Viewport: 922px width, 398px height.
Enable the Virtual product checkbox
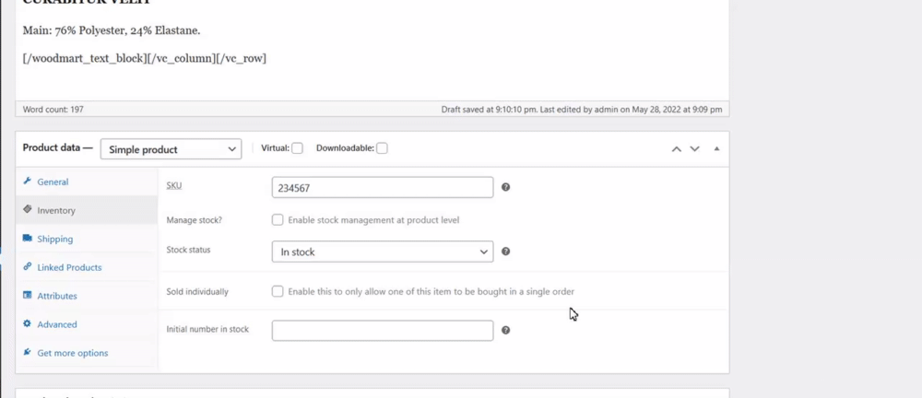[x=297, y=148]
